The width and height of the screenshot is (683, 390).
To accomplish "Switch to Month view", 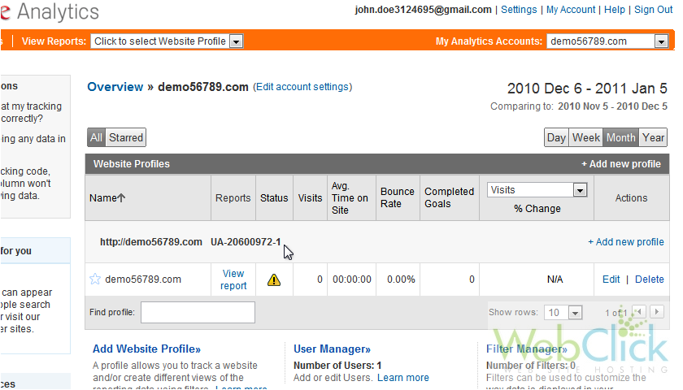I will coord(620,137).
